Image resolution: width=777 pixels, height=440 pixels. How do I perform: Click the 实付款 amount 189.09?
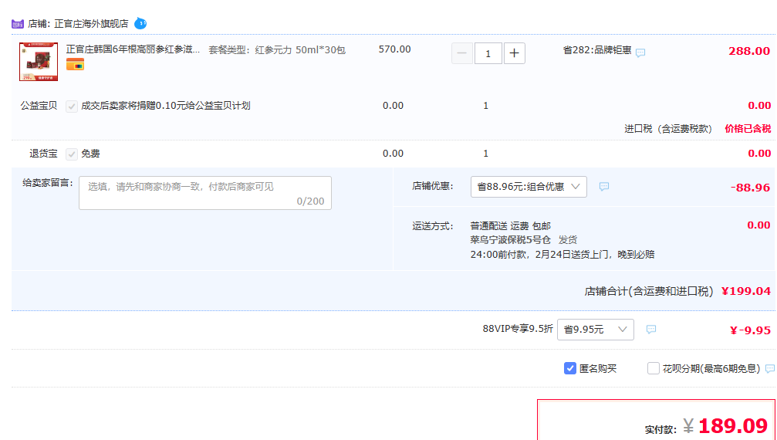tap(733, 425)
